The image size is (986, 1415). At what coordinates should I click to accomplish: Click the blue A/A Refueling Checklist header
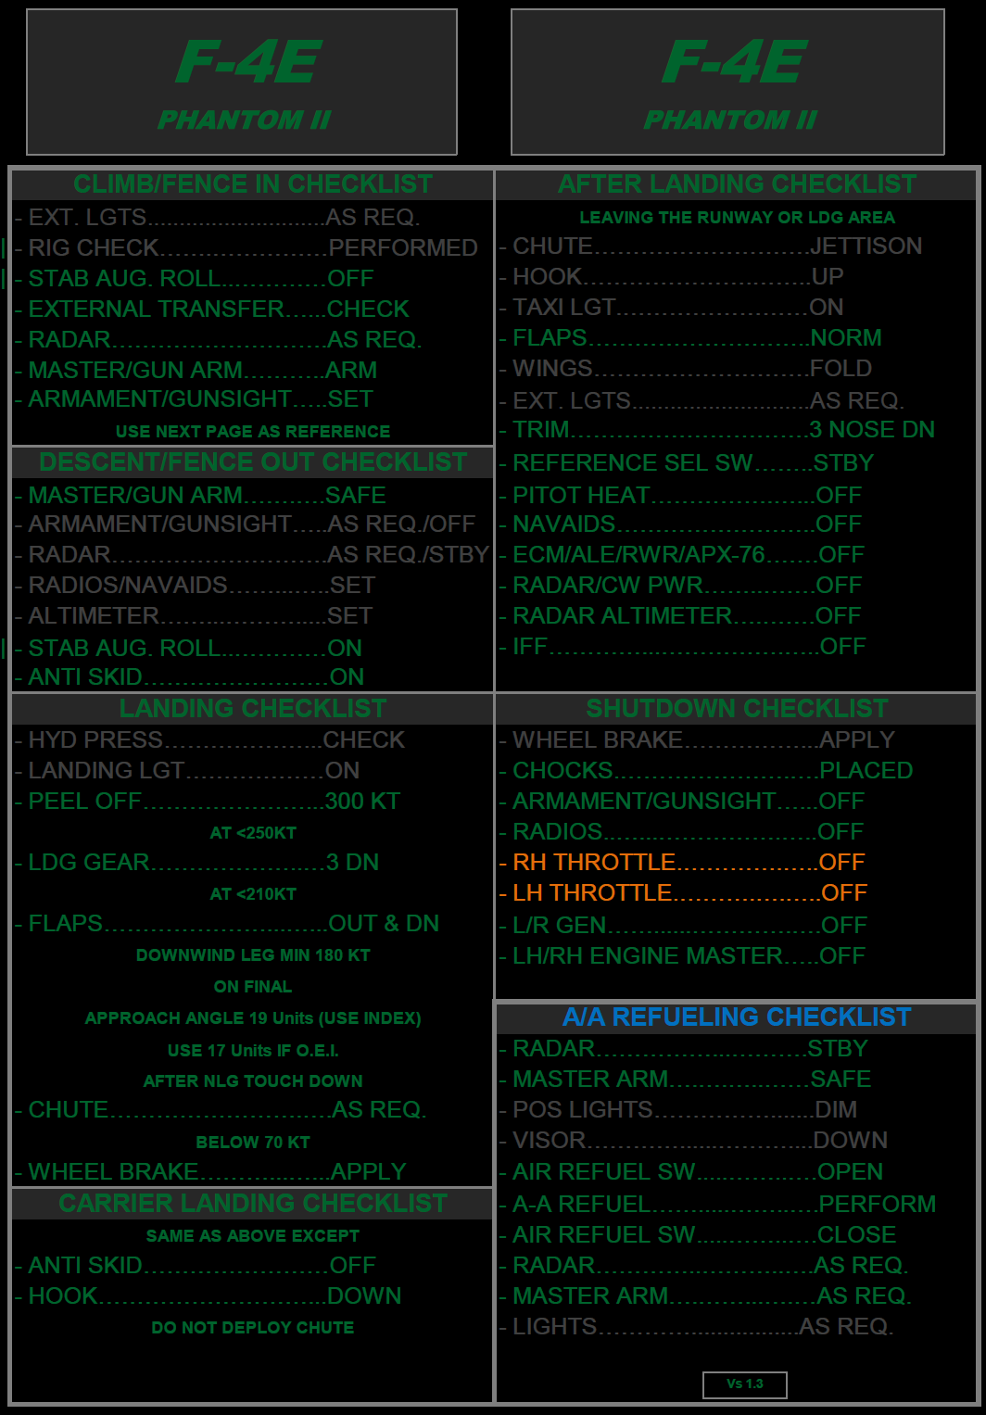[x=737, y=1017]
